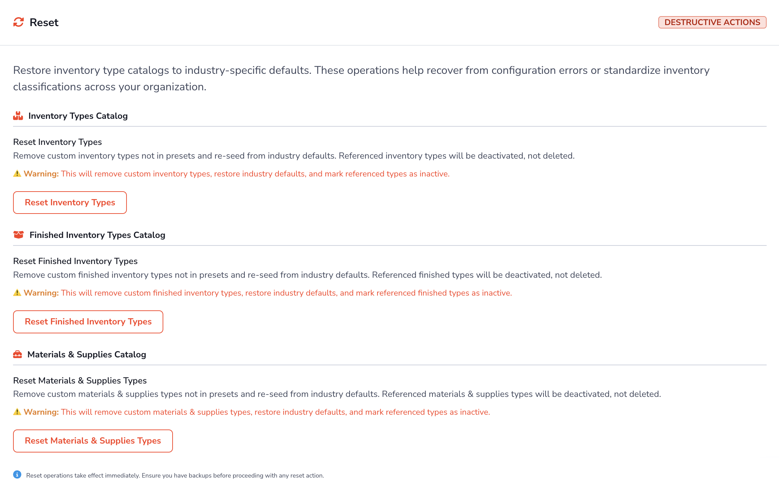This screenshot has height=493, width=779.
Task: Click the Reset Materials & Supplies Types button
Action: coord(93,441)
